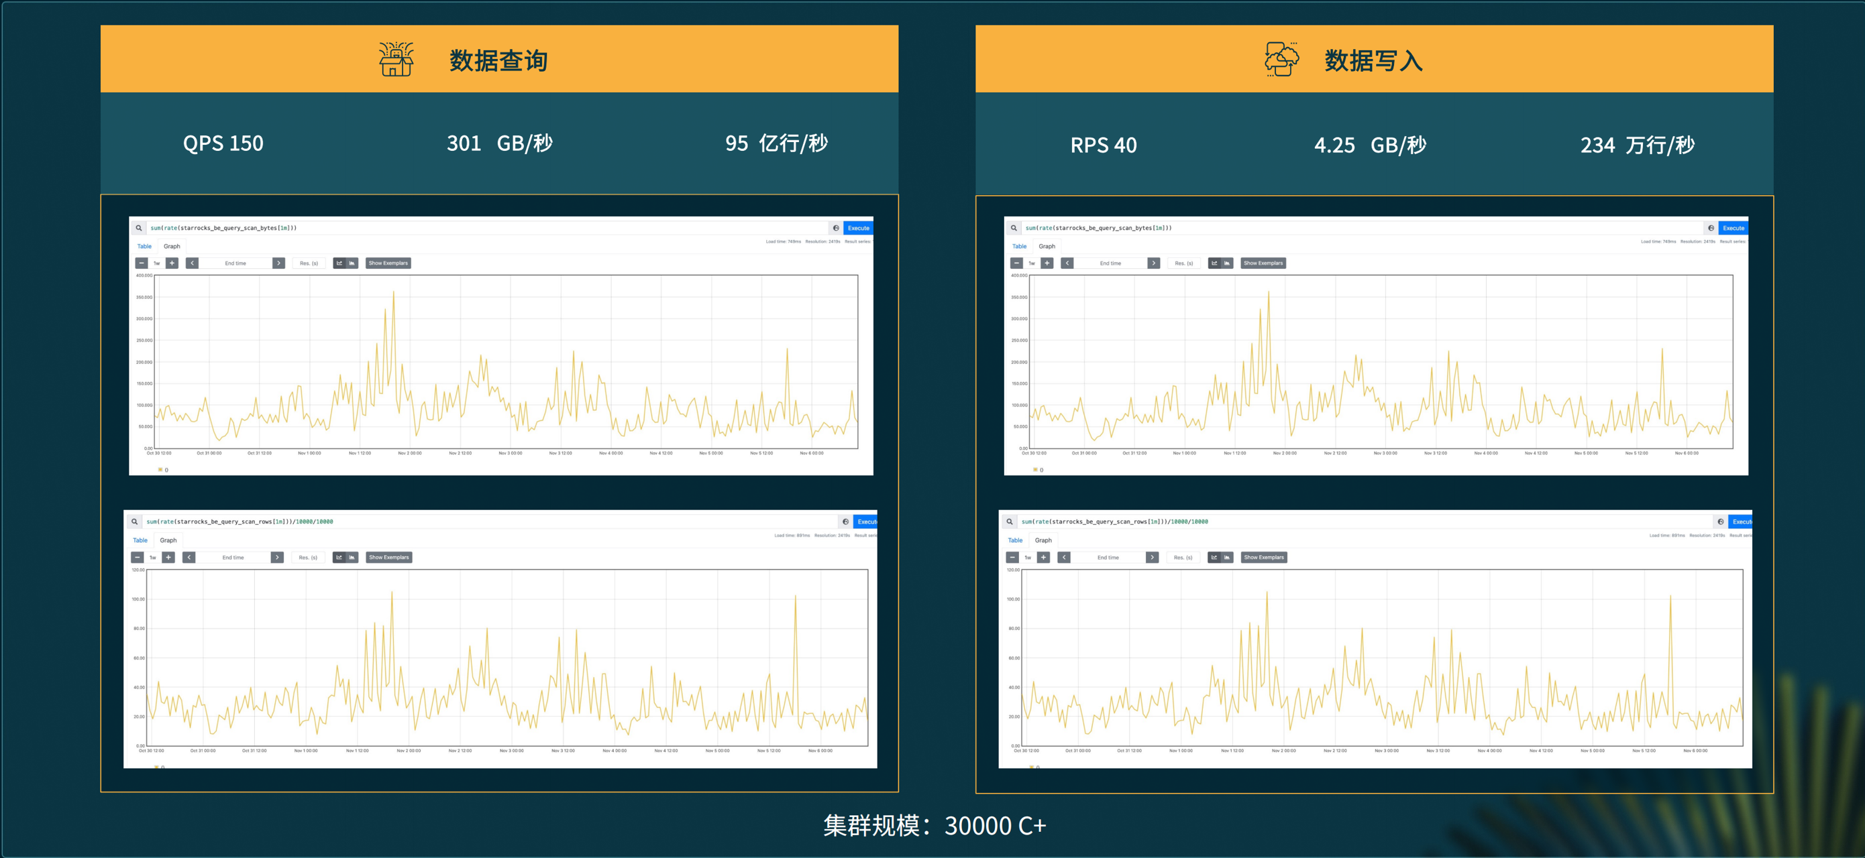The image size is (1865, 858).
Task: Click minus range button in bottom-right panel
Action: point(1012,557)
